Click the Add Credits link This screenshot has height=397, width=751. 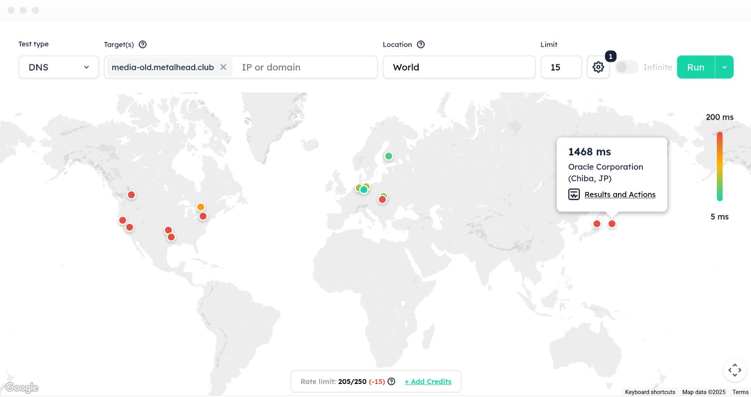(428, 381)
